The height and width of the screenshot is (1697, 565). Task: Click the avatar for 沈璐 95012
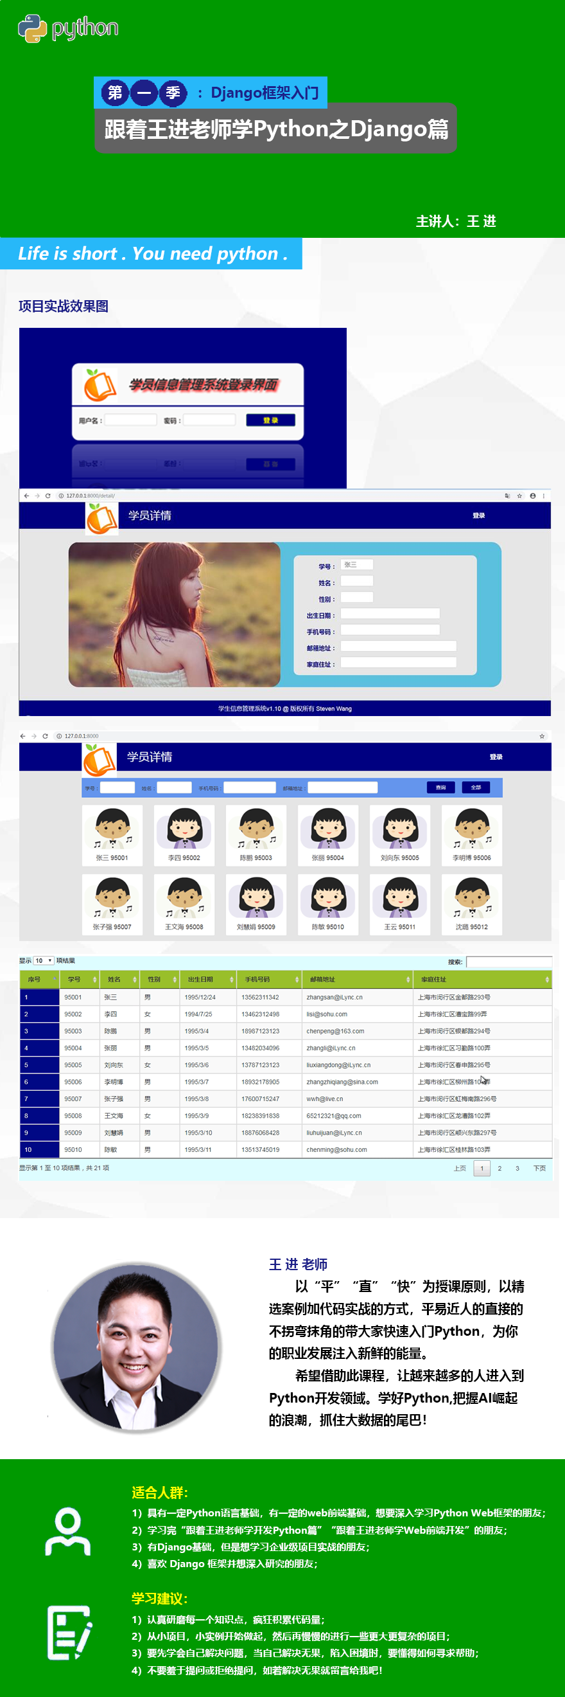coord(472,898)
